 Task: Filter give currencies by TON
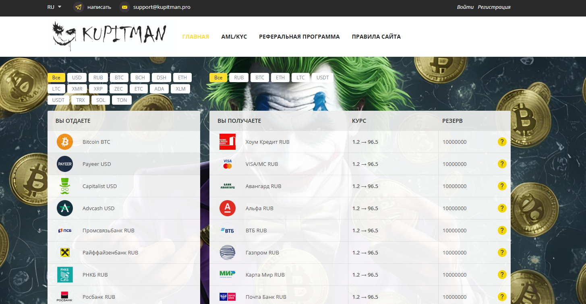(x=122, y=100)
